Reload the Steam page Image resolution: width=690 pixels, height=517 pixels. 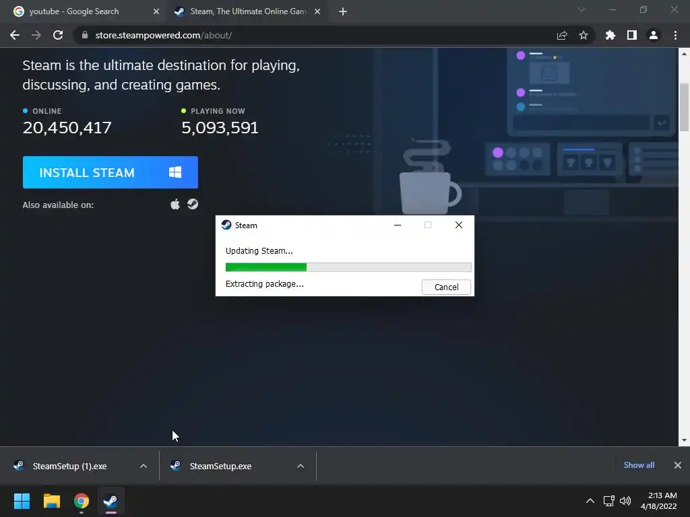pyautogui.click(x=58, y=35)
